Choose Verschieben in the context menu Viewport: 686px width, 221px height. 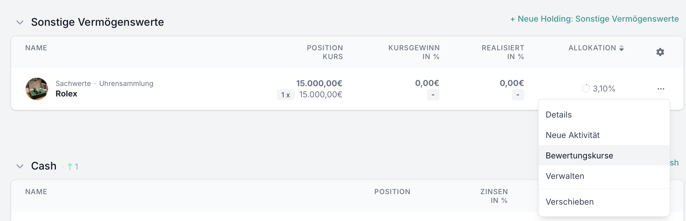coord(570,202)
